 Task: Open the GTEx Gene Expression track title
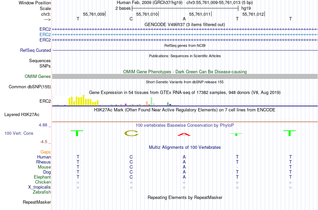185,93
